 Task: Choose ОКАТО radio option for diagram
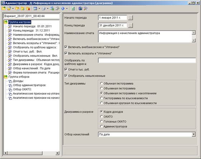coord(101,117)
